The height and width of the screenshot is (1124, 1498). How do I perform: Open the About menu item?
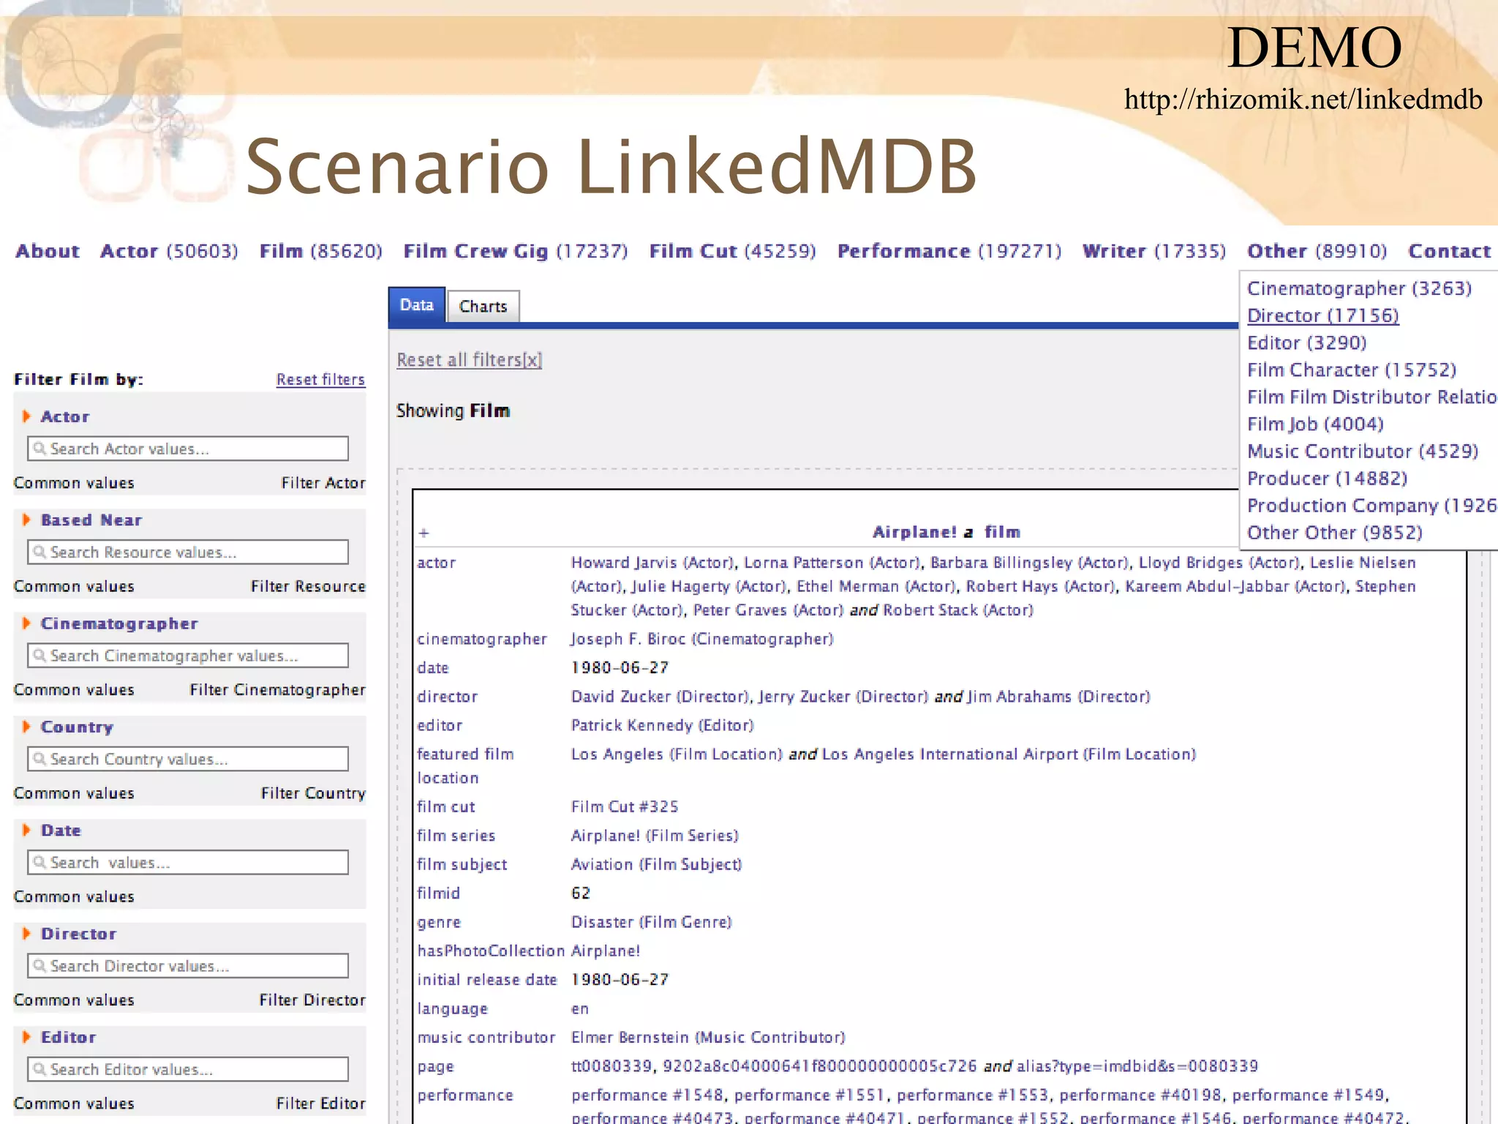(x=48, y=251)
